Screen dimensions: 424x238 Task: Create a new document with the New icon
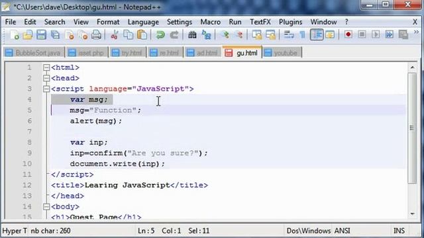pos(15,35)
